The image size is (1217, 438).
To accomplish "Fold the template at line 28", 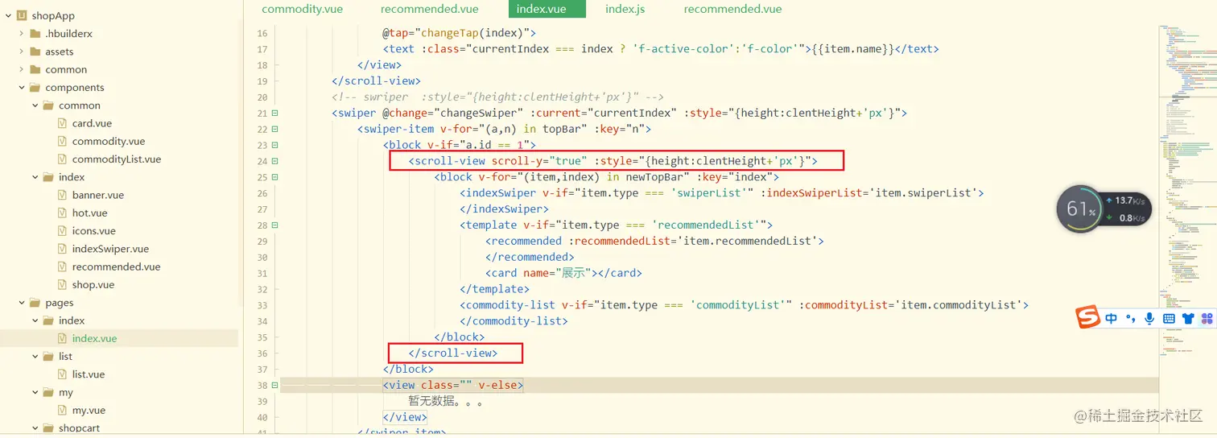I will click(274, 226).
